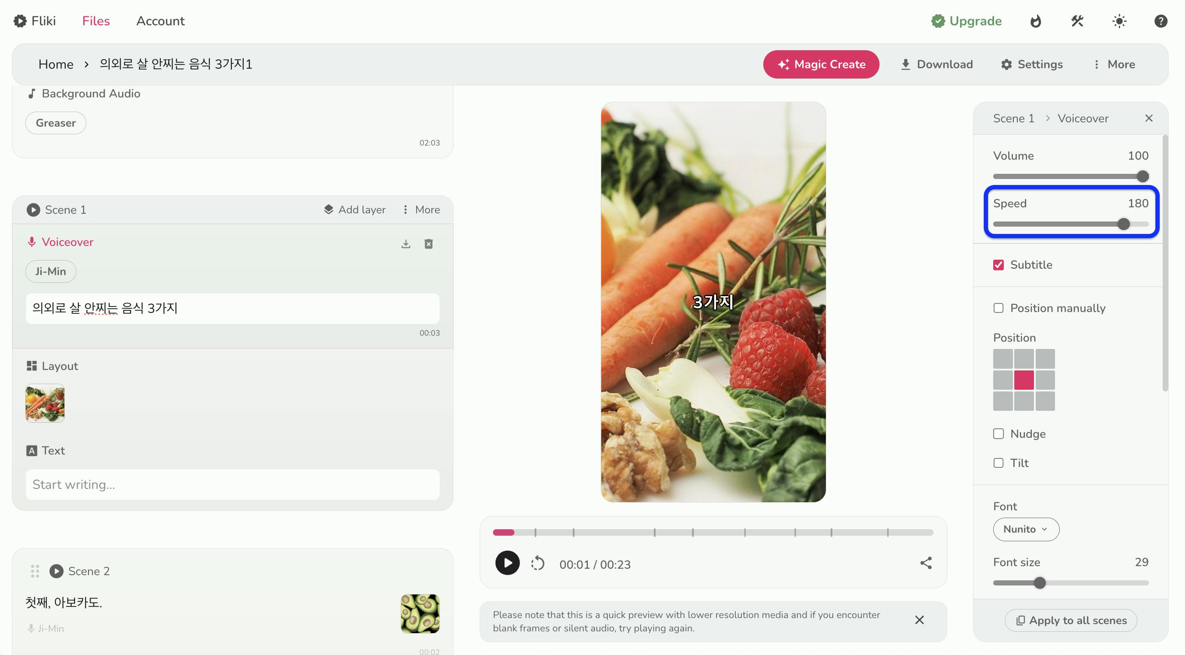Image resolution: width=1185 pixels, height=655 pixels.
Task: Uncheck the Subtitle checkbox
Action: [x=998, y=265]
